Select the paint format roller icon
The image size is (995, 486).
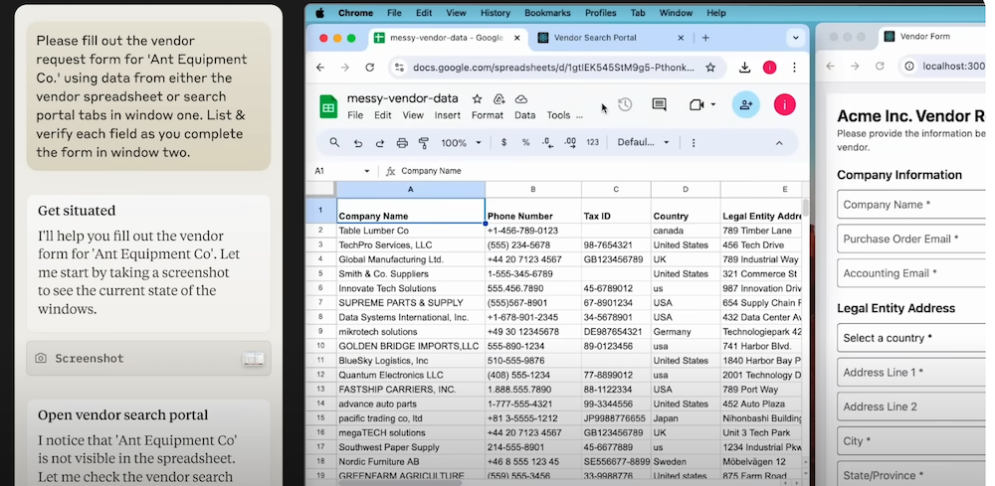point(424,143)
